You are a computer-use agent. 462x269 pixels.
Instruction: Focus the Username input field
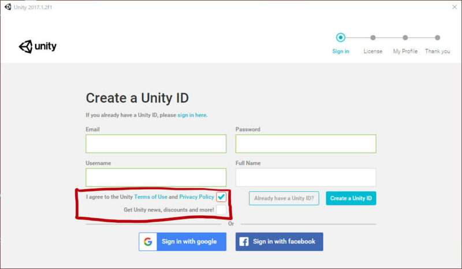[x=156, y=178]
